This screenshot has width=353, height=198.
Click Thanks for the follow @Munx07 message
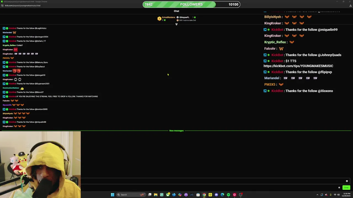point(30,92)
